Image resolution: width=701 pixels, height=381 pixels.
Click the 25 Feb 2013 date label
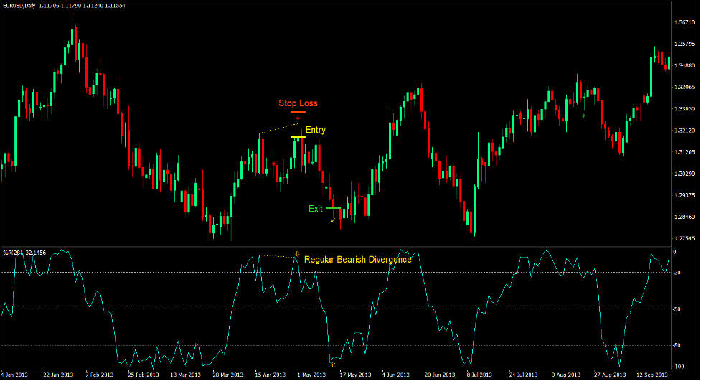pyautogui.click(x=143, y=375)
